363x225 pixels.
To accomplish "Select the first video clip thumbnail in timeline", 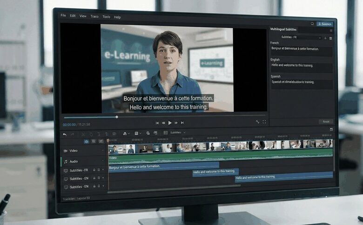I will coord(117,149).
